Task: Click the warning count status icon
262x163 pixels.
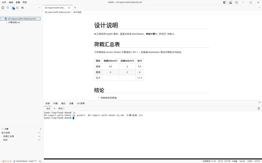Action: coord(9,161)
